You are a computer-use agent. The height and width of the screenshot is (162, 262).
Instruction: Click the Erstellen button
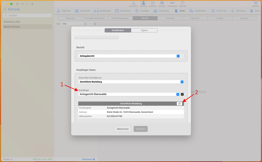pyautogui.click(x=140, y=129)
